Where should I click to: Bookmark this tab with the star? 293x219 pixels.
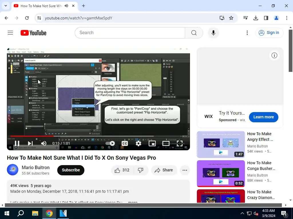pos(231,18)
